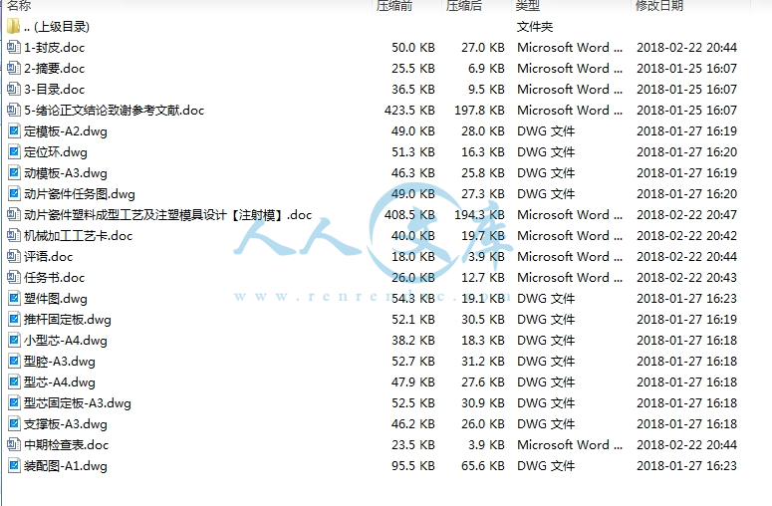Viewport: 772px width, 506px height.
Task: Click the DWG icon of 动模板-A3.dwg
Action: (x=14, y=172)
